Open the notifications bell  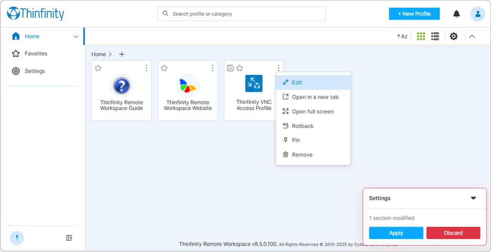click(457, 14)
